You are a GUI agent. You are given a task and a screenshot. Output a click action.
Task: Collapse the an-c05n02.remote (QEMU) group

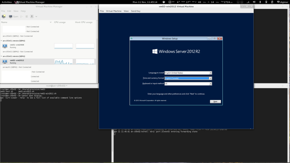coord(2,56)
